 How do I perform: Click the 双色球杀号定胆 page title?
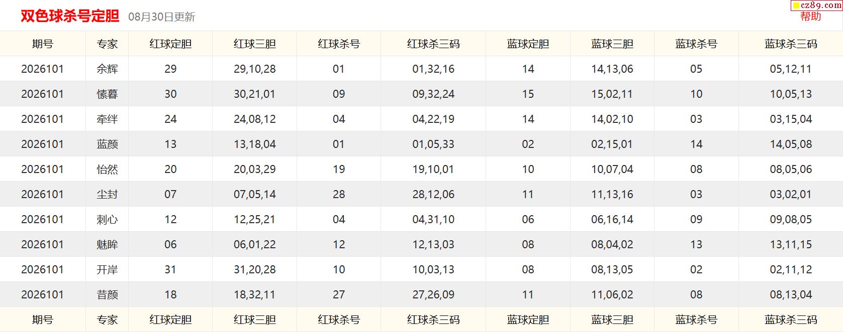pos(70,16)
